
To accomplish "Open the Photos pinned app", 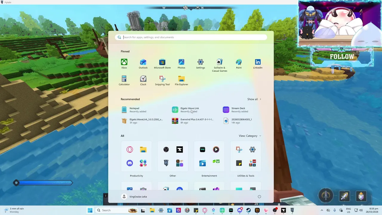I will coord(181,64).
